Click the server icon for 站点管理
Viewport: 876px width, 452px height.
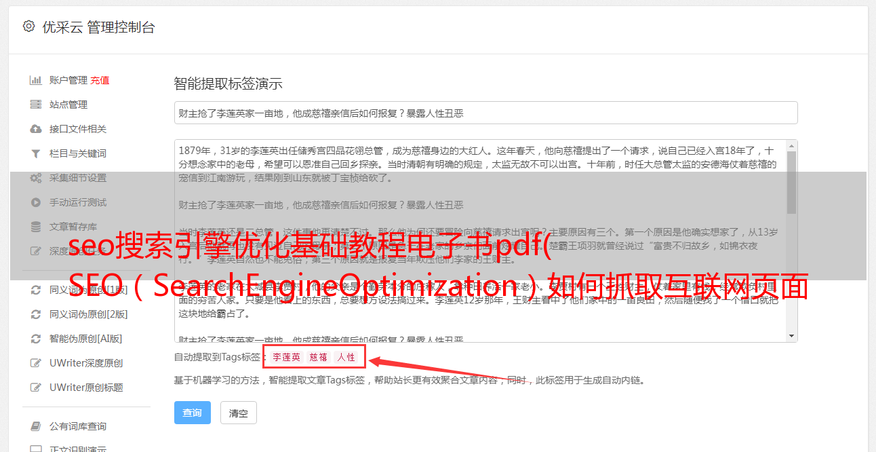tap(36, 105)
